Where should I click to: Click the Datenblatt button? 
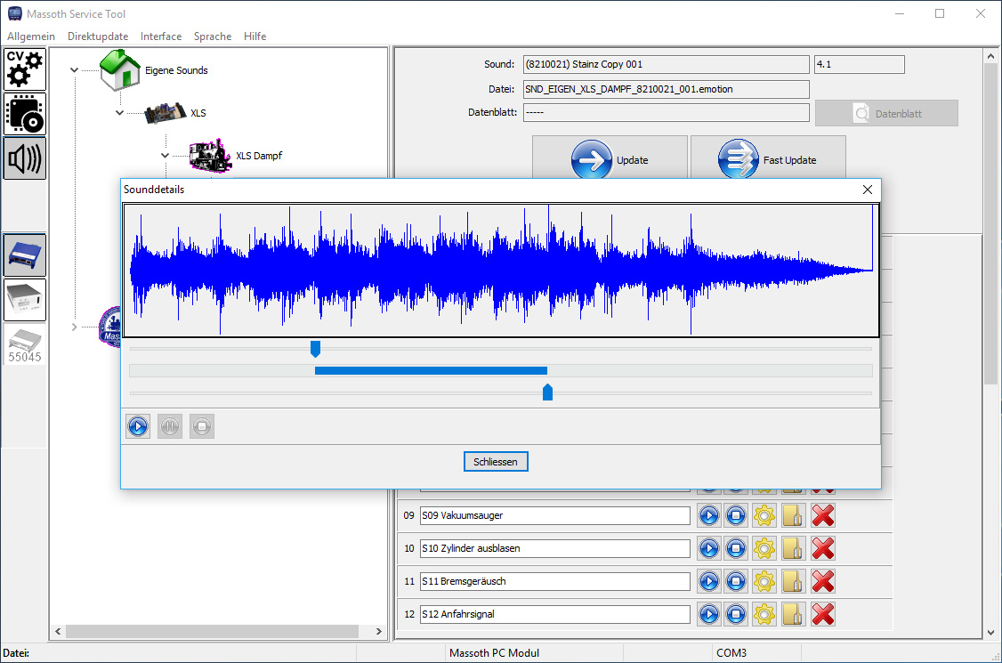tap(887, 113)
